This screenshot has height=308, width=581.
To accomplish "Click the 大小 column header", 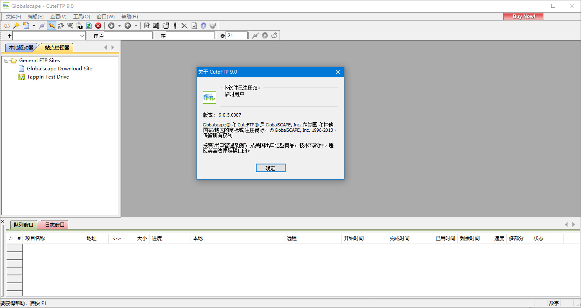I will pos(137,238).
